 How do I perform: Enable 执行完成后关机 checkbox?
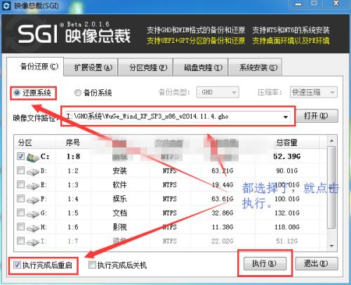[x=92, y=265]
